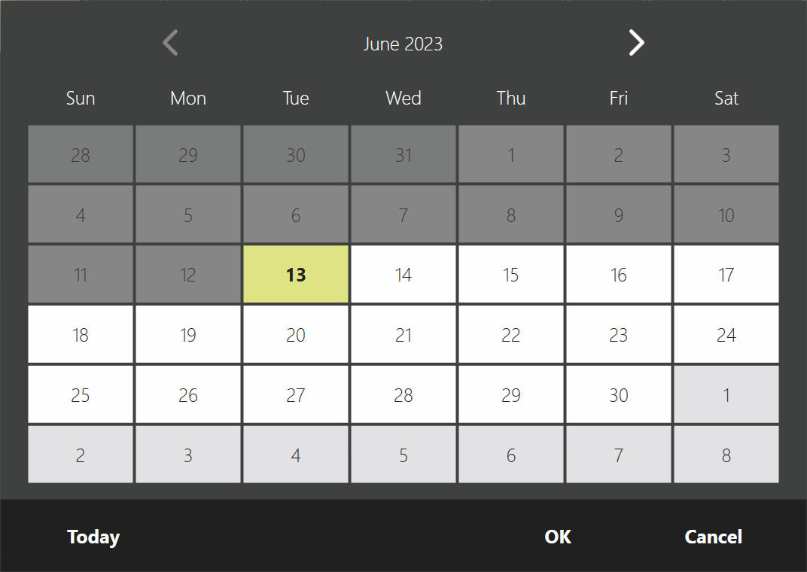Select June 22 under the Thu column

[x=510, y=334]
